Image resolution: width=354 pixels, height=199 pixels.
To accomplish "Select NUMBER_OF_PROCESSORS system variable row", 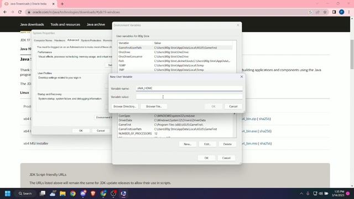I will pos(175,134).
